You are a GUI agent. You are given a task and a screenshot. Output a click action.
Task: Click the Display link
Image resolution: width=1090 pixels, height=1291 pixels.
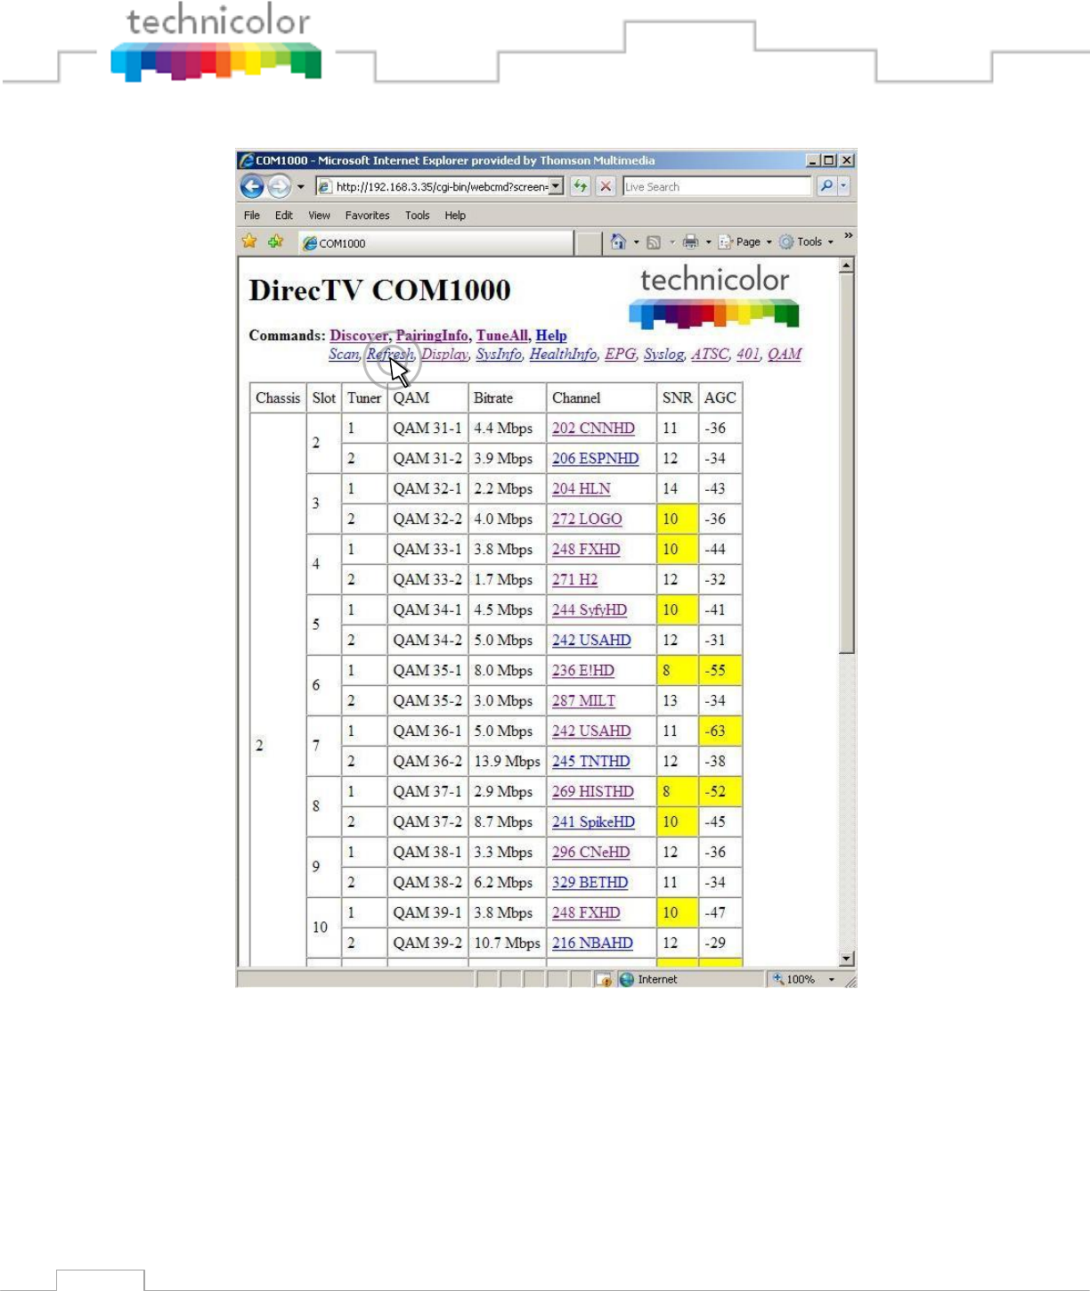443,355
